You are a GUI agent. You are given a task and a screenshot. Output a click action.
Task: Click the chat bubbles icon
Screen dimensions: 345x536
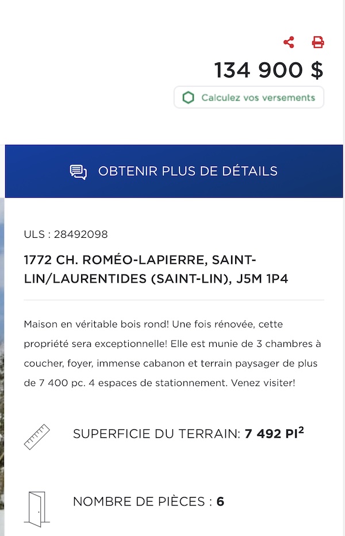coord(78,172)
